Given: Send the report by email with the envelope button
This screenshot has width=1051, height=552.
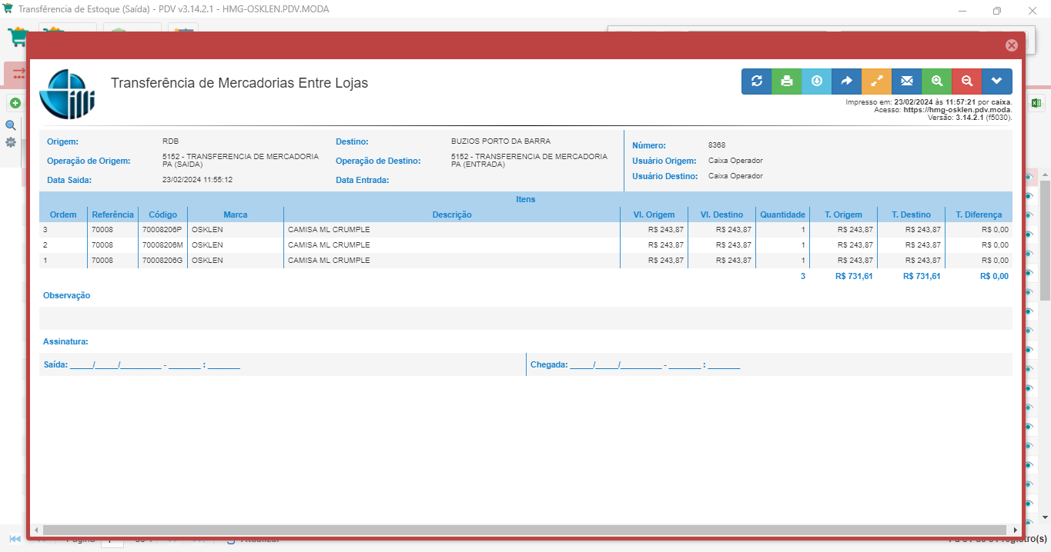Looking at the screenshot, I should coord(907,81).
